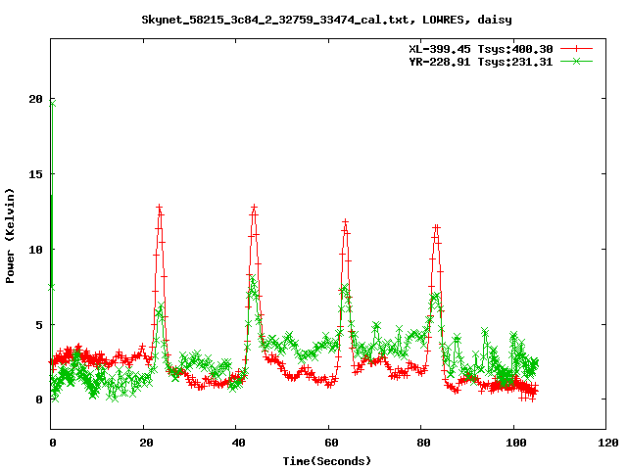Click the red line sample in legend

point(576,49)
